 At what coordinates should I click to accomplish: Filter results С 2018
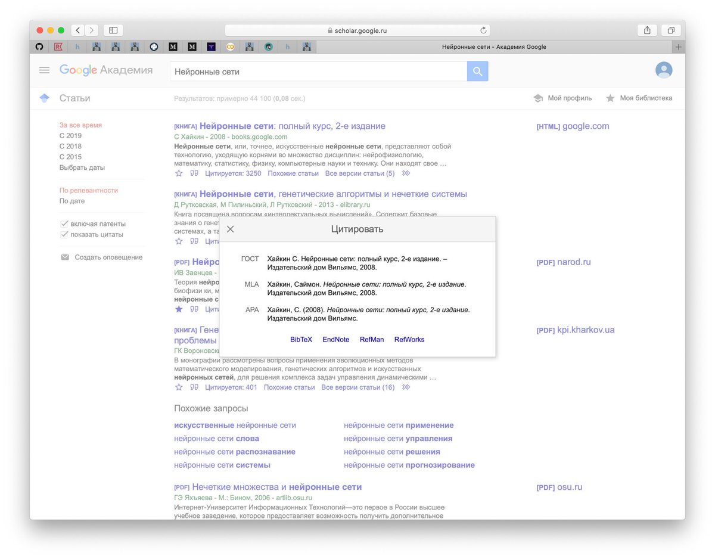click(70, 147)
